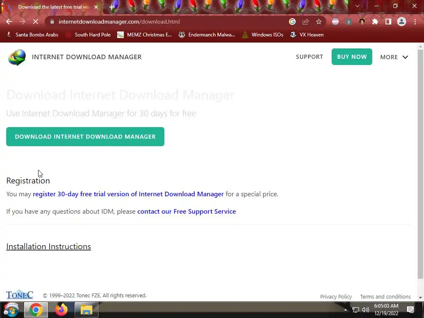Viewport: 424px width, 318px height.
Task: Open the face avatar extension icon
Action: (362, 22)
